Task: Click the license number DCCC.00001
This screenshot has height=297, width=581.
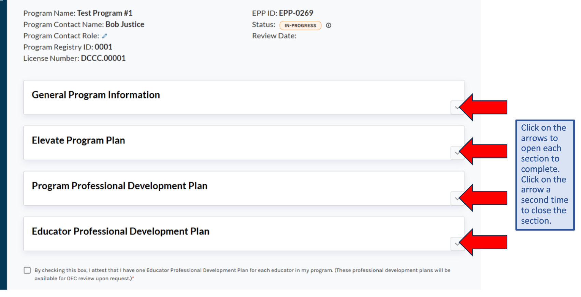Action: click(x=103, y=58)
